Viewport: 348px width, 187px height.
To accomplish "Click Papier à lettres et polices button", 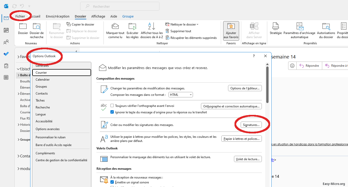I will point(241,139).
